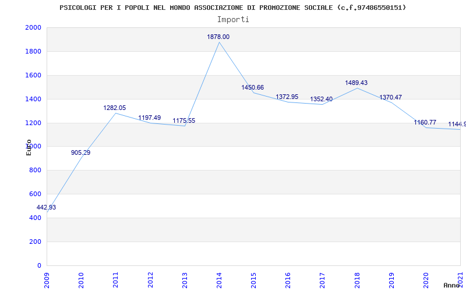Click the 1175.55 value label
Viewport: 466px width, 291px height.
coord(183,120)
